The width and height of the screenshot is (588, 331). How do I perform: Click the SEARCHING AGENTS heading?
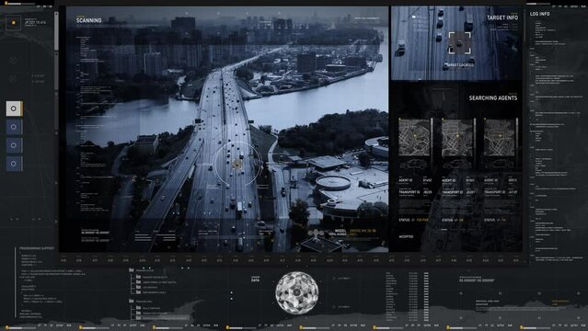pyautogui.click(x=492, y=98)
